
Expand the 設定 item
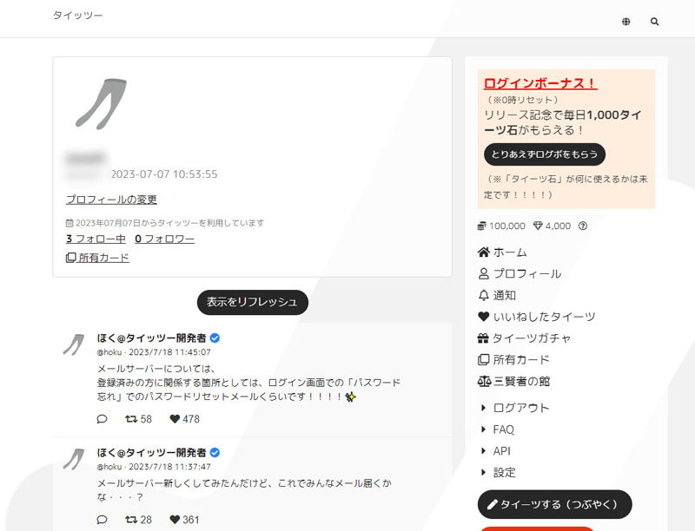tap(504, 473)
